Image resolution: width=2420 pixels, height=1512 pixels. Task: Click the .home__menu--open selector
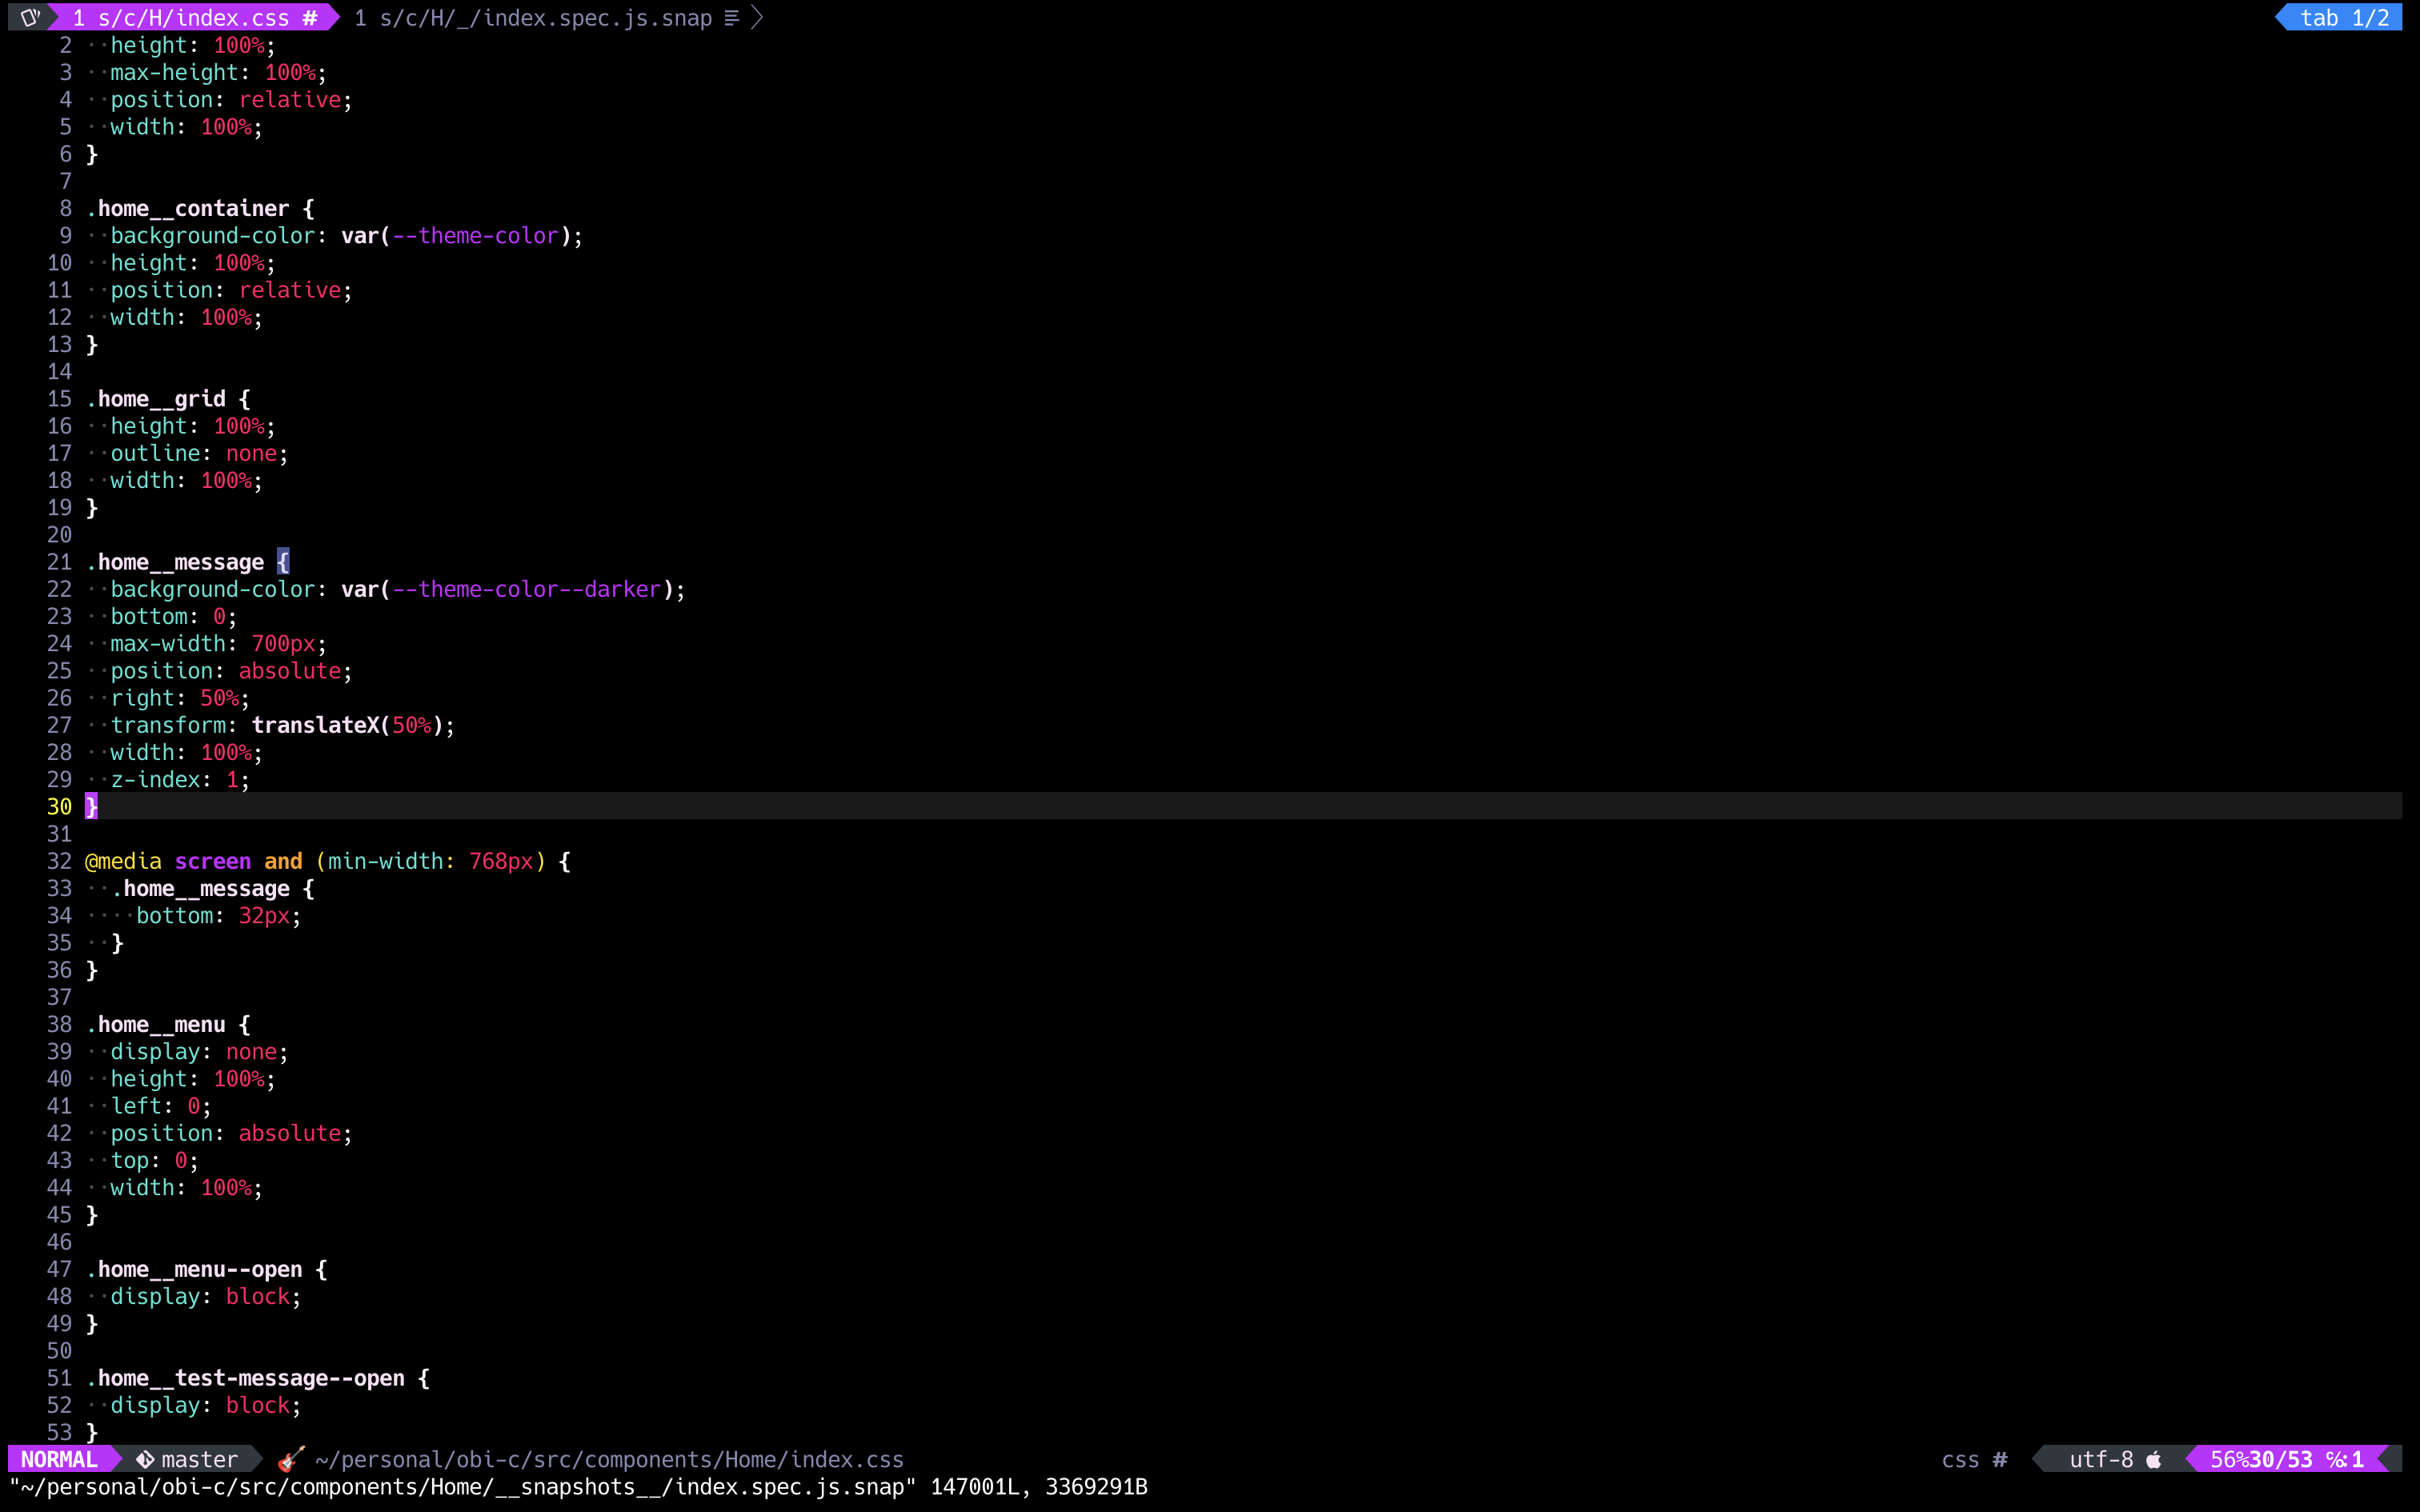(x=193, y=1269)
